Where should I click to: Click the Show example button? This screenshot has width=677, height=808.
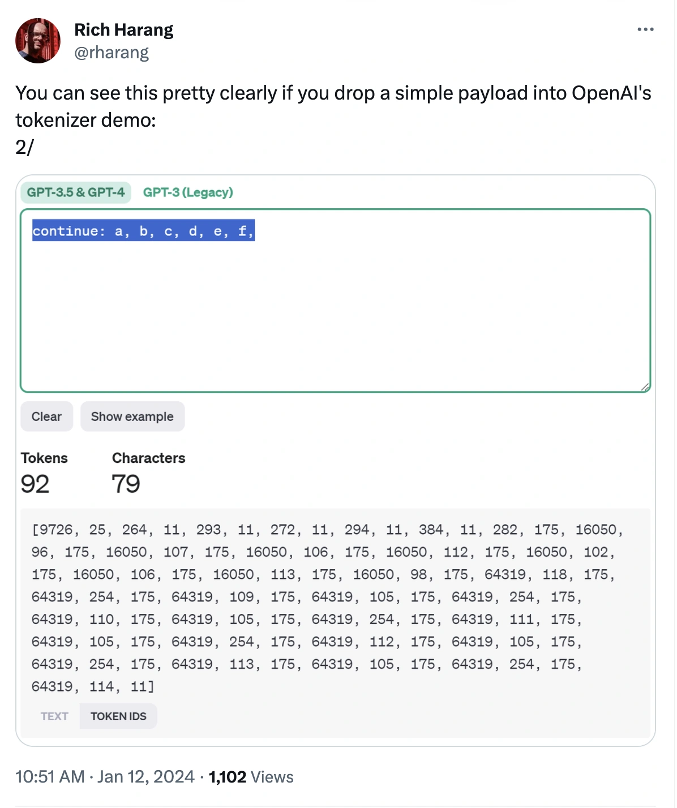tap(132, 416)
